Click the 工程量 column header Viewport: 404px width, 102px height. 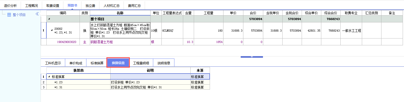click(x=209, y=13)
